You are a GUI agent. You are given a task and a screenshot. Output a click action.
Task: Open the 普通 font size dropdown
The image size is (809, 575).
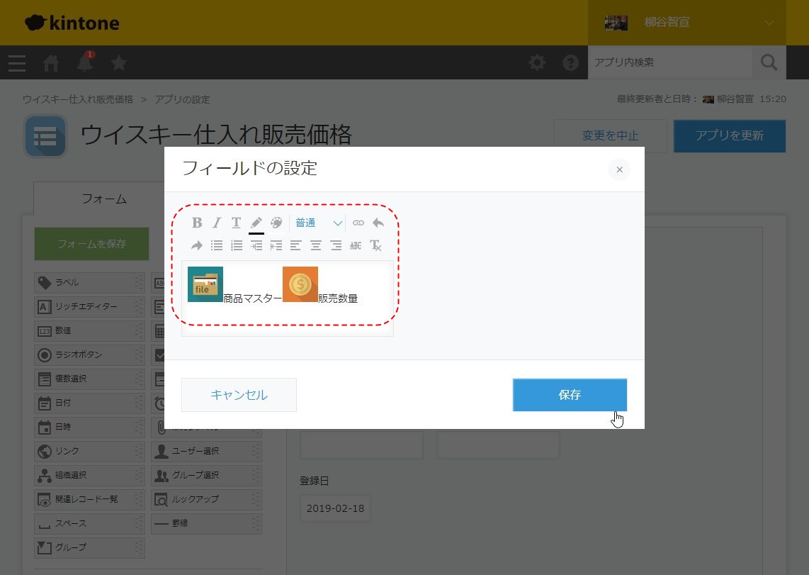318,223
